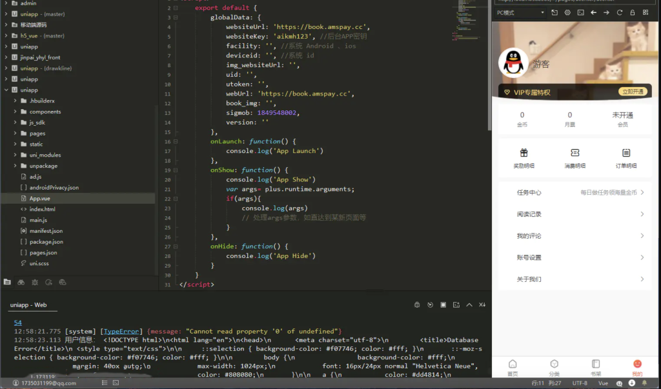
Task: Click the bug debug icon below file tree
Action: pos(35,282)
